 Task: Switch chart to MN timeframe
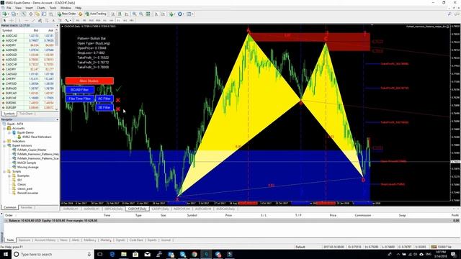132,20
